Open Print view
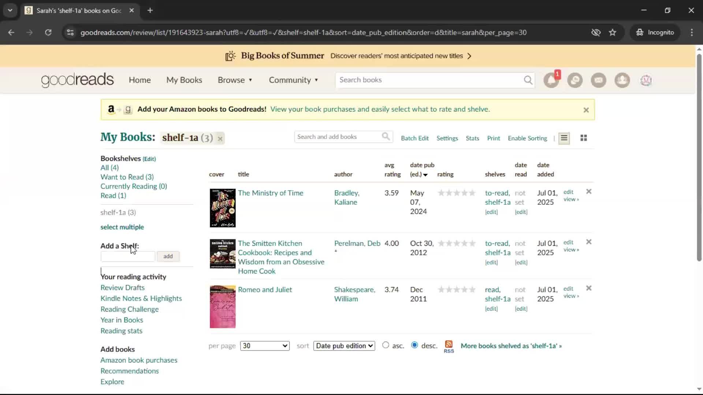Viewport: 703px width, 395px height. click(493, 138)
